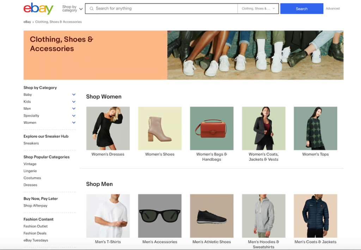The image size is (361, 250).
Task: Click the Search for anything field
Action: [161, 8]
